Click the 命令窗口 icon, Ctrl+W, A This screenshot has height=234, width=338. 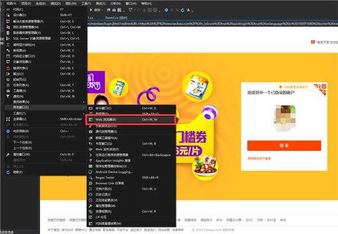pos(91,108)
